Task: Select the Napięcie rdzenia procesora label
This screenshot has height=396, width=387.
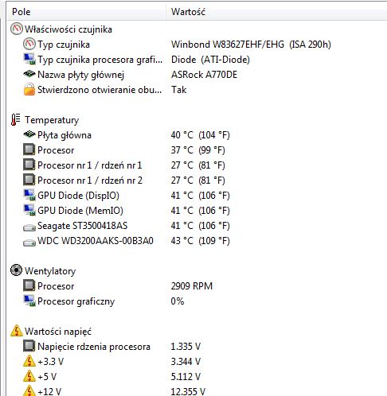Action: point(94,347)
